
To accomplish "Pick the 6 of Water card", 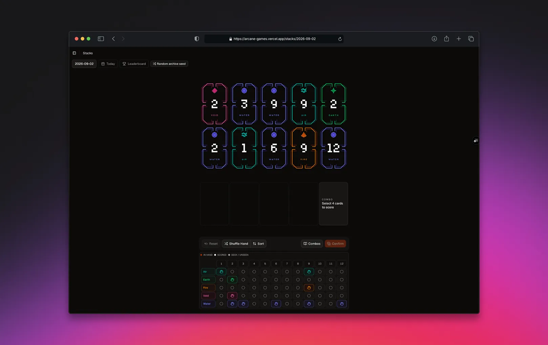I will coord(274,148).
